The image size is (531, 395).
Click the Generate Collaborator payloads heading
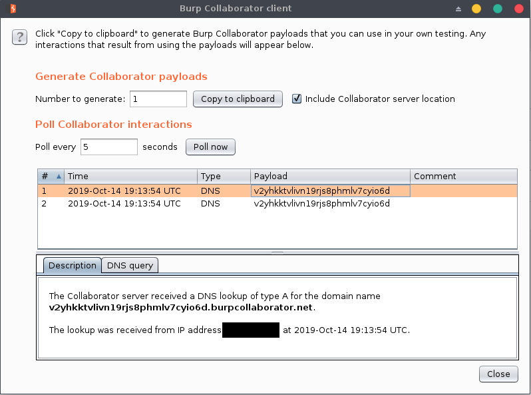pyautogui.click(x=121, y=77)
